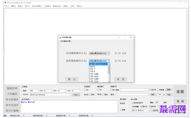Click the character encoding dialog title icon

pyautogui.click(x=60, y=37)
